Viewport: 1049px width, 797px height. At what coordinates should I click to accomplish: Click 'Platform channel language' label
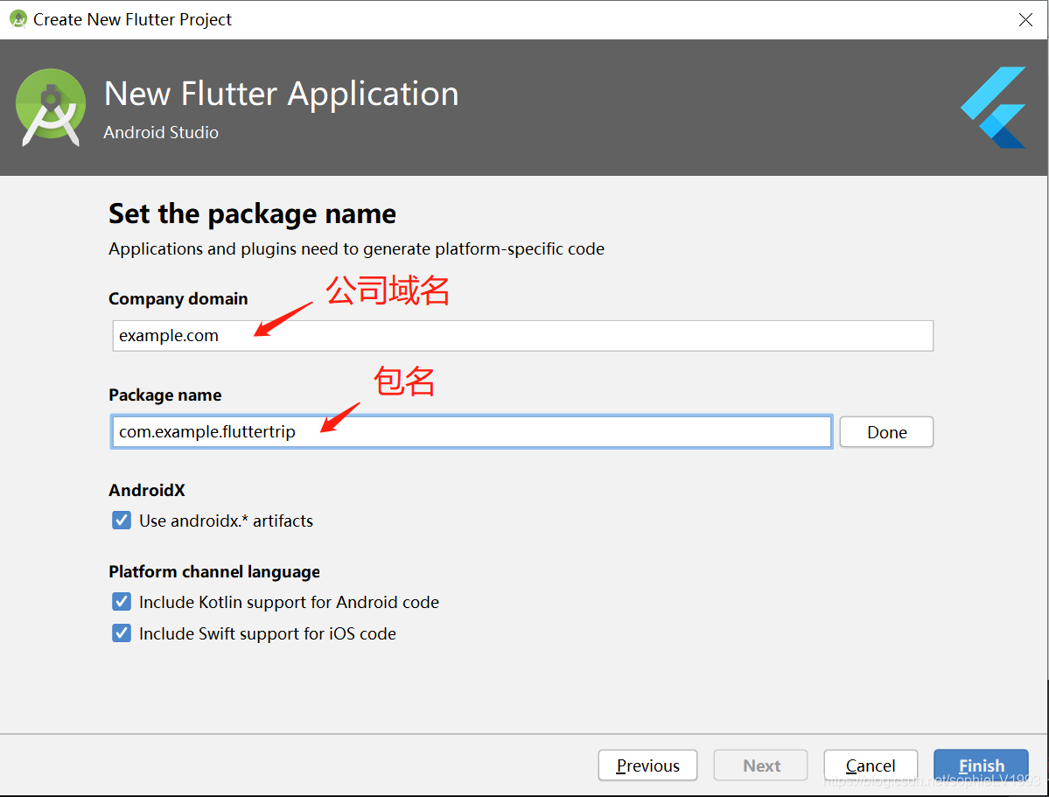tap(214, 572)
